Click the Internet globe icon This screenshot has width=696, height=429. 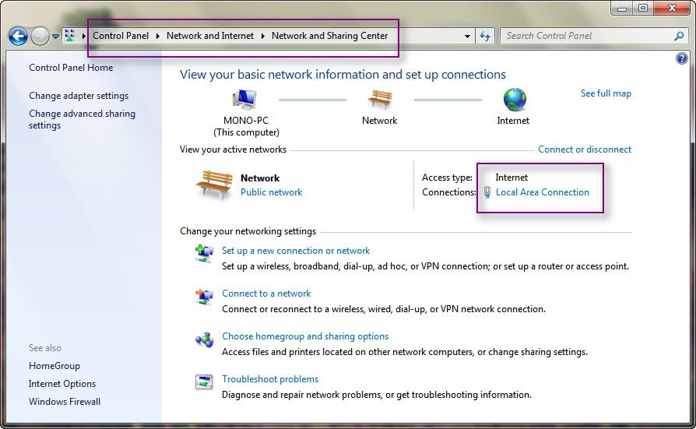515,99
